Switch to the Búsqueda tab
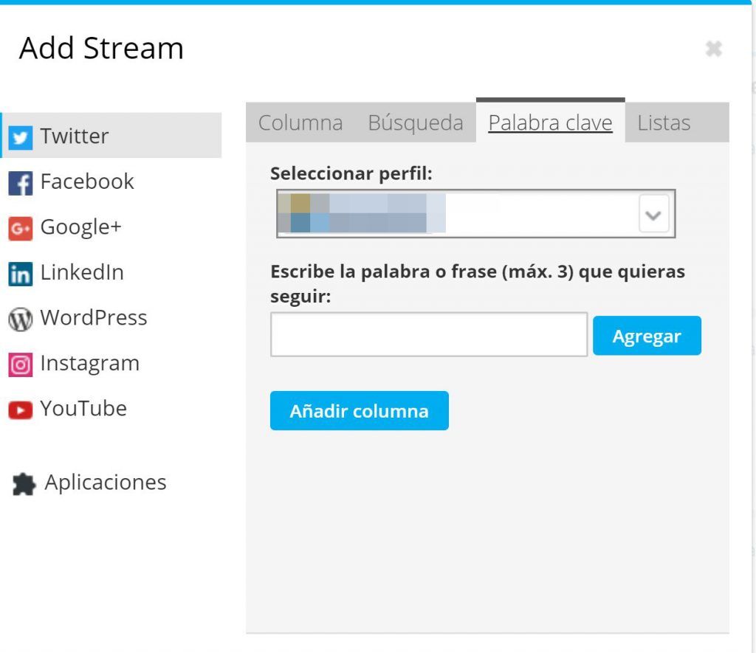 point(416,122)
